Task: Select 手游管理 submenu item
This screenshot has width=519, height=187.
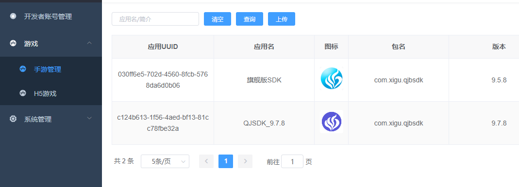Action: point(51,69)
